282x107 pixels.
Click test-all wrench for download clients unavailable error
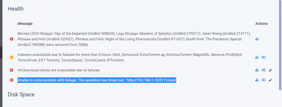pyautogui.click(x=270, y=70)
